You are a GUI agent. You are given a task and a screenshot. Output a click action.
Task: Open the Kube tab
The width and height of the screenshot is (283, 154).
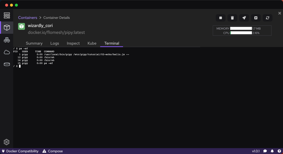tap(92, 43)
